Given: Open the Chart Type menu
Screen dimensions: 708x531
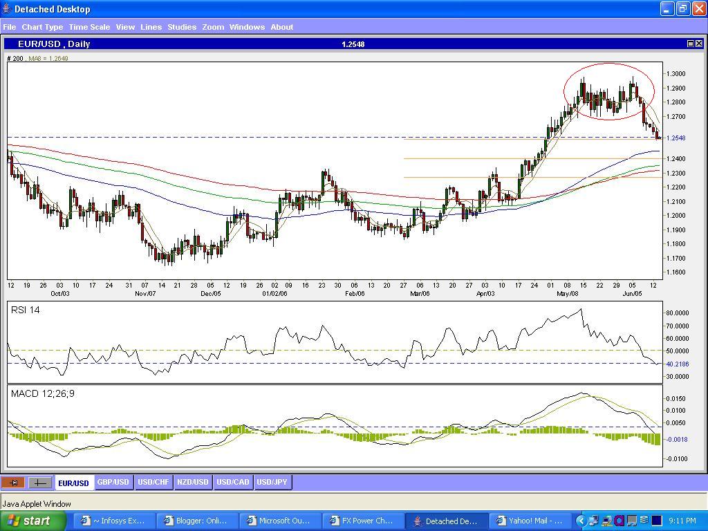Looking at the screenshot, I should coord(42,27).
